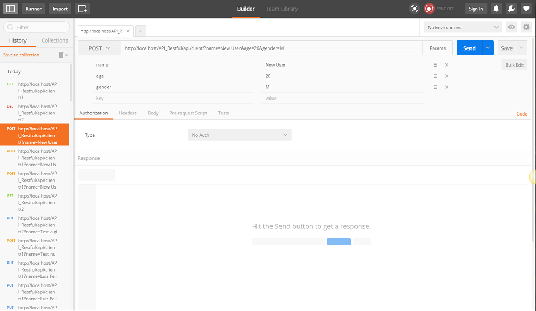Click the empty key parameter field
Image resolution: width=536 pixels, height=311 pixels.
pyautogui.click(x=174, y=98)
